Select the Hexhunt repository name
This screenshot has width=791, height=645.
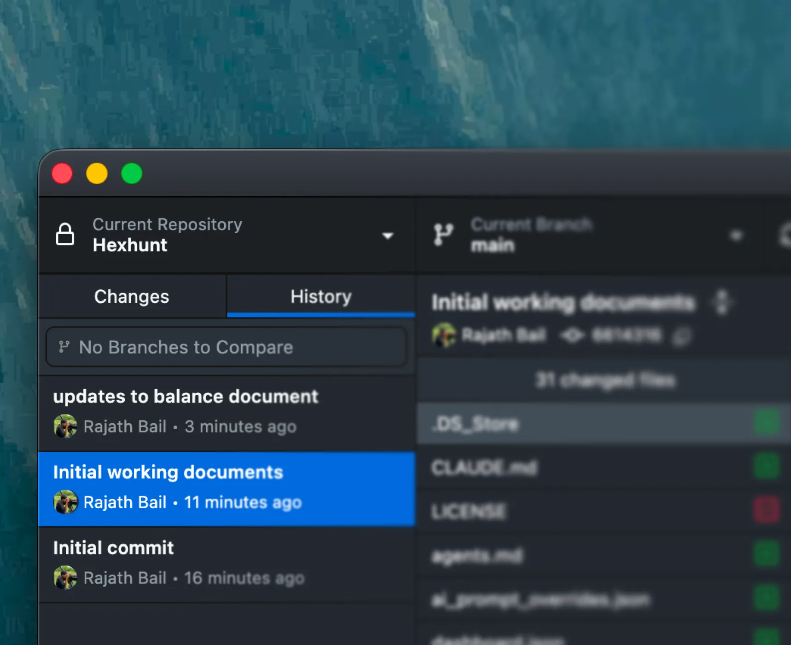(x=130, y=245)
